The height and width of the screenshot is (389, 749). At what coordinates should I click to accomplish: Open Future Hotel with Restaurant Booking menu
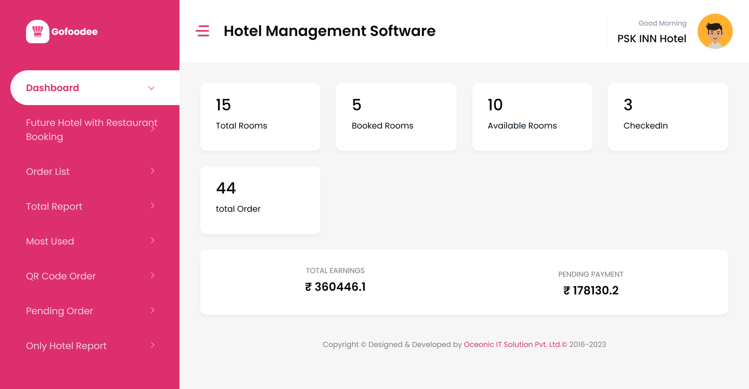pyautogui.click(x=92, y=130)
